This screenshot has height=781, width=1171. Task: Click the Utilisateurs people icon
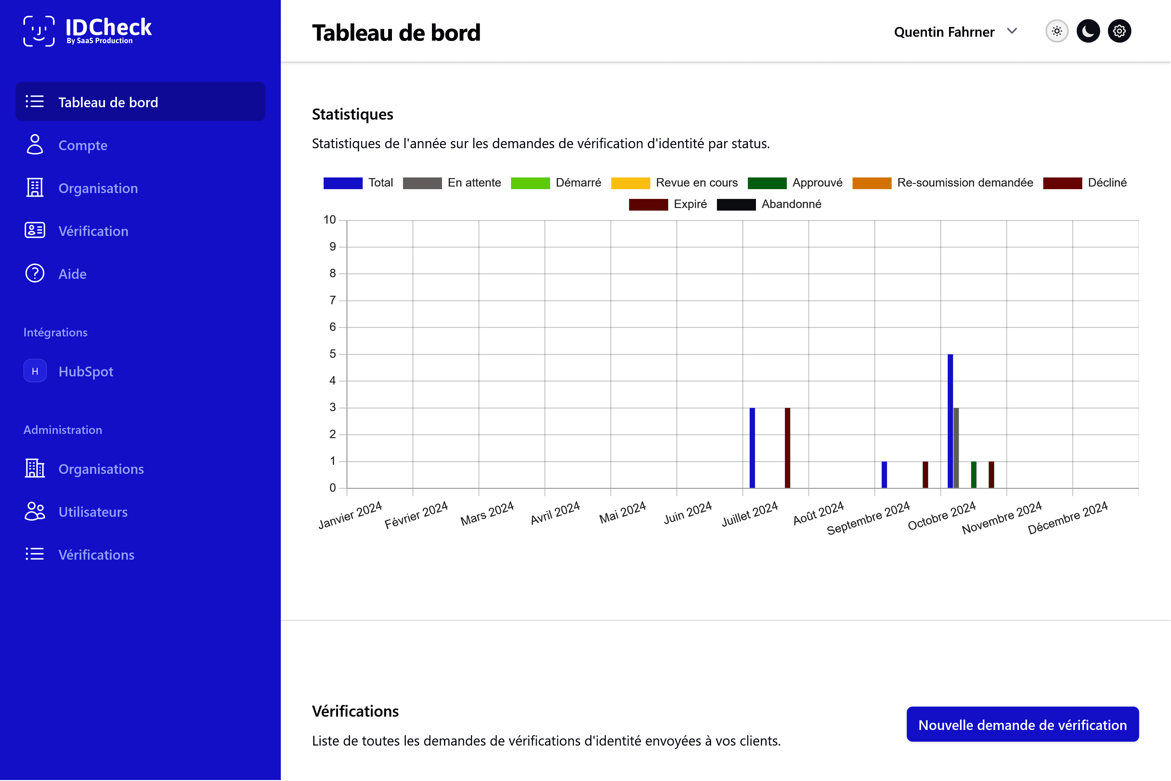pos(35,512)
